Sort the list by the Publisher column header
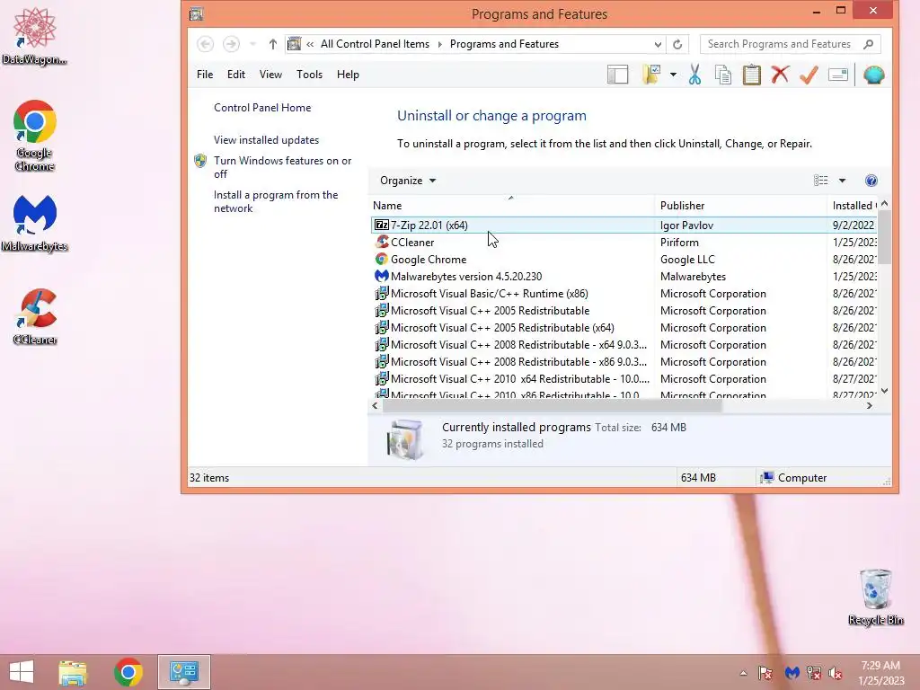 [x=741, y=206]
